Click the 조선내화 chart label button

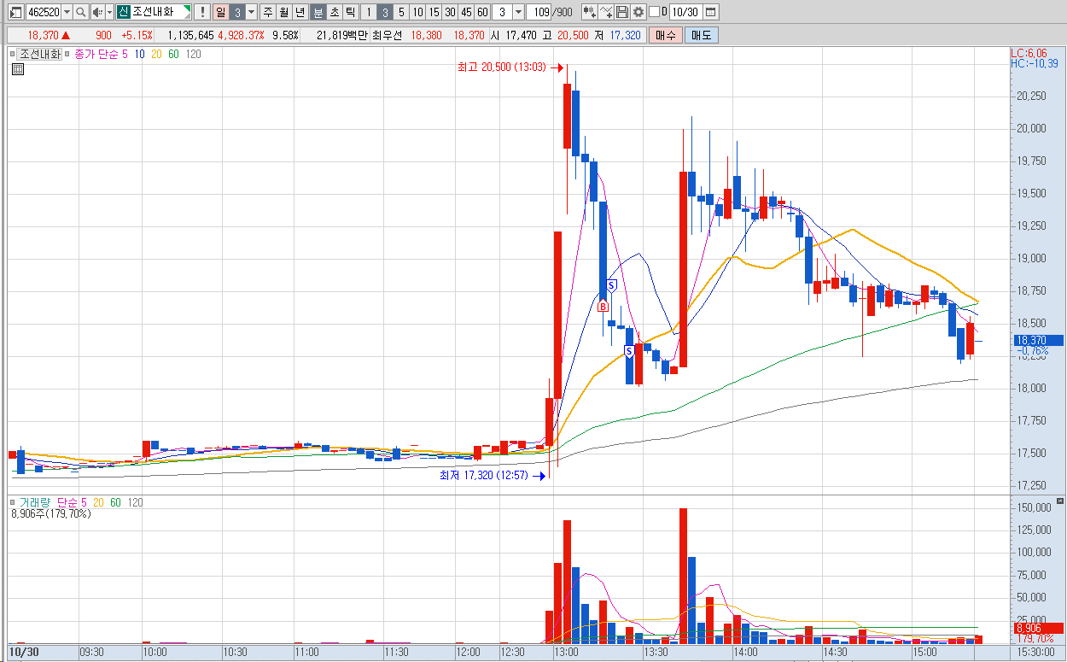pos(40,54)
